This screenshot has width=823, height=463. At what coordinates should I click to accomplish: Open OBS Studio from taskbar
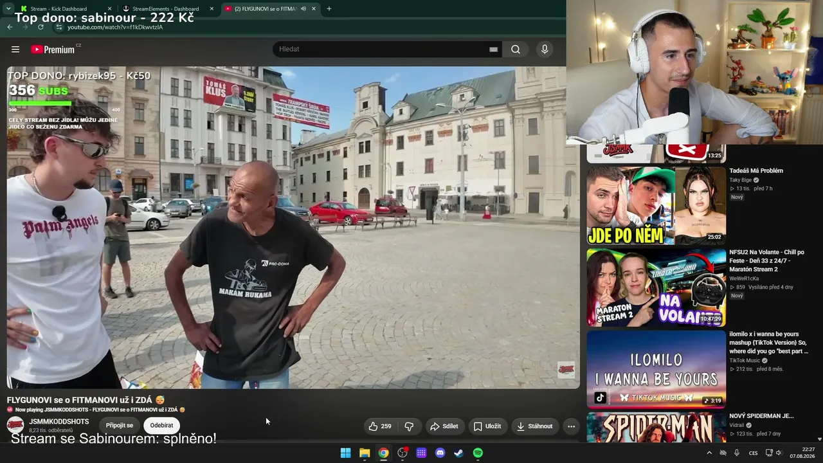402,453
